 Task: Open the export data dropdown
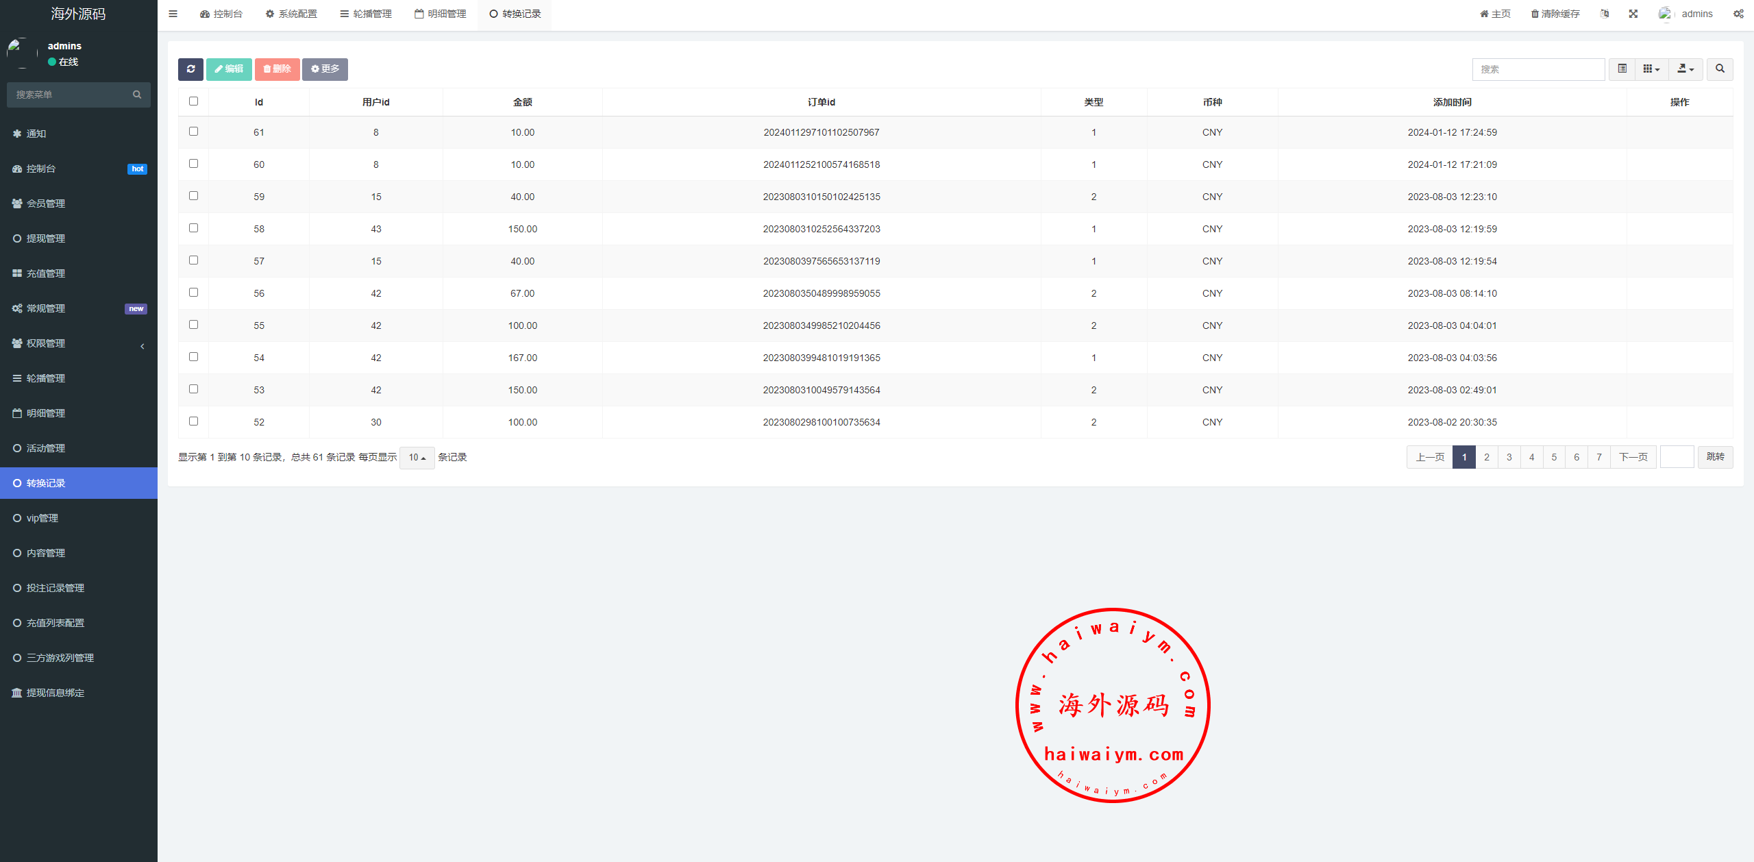[x=1685, y=69]
